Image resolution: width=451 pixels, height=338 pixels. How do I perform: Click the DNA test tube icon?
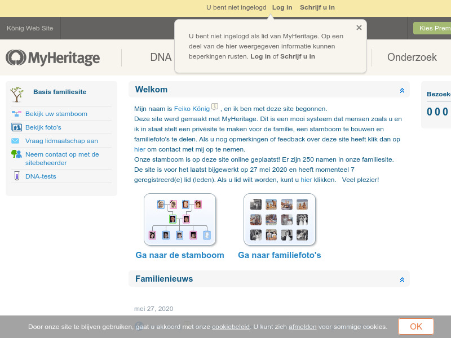tap(17, 176)
